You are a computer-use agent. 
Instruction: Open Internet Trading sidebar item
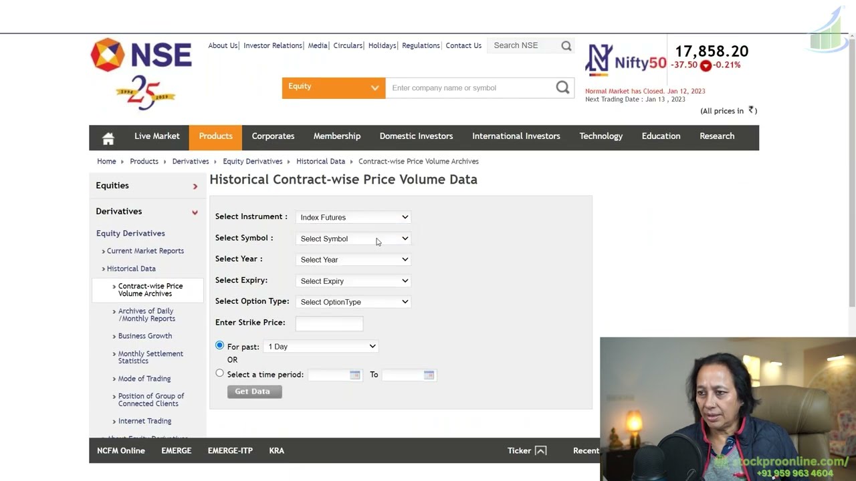[144, 421]
